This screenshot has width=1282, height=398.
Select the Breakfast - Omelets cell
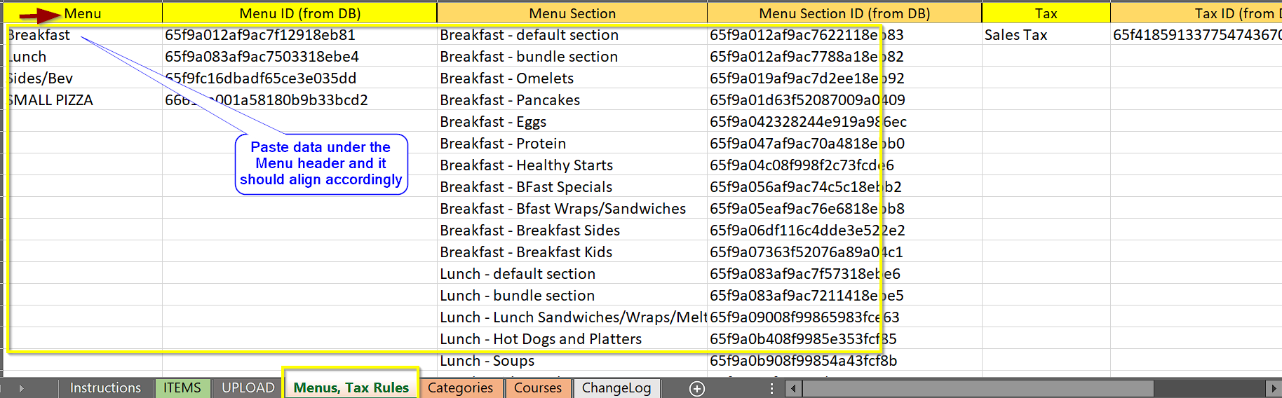click(506, 78)
